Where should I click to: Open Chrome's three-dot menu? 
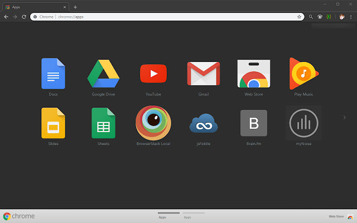351,17
